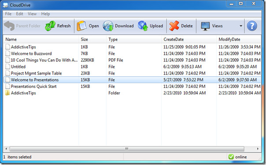
Task: Click file icon beside Untitled
Action: (x=7, y=67)
